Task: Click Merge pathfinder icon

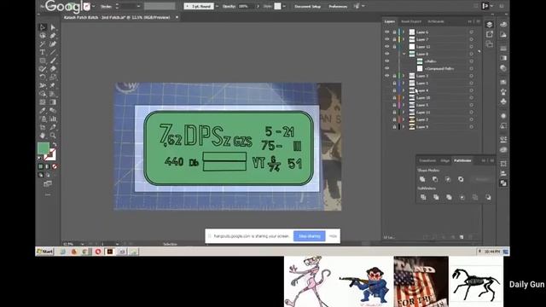Action: point(449,197)
